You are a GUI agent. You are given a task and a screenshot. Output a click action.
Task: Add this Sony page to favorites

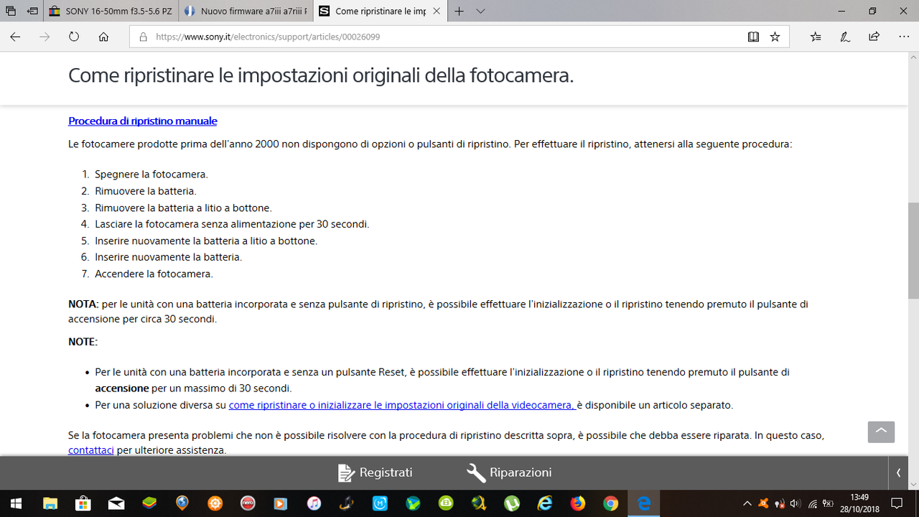click(x=775, y=37)
